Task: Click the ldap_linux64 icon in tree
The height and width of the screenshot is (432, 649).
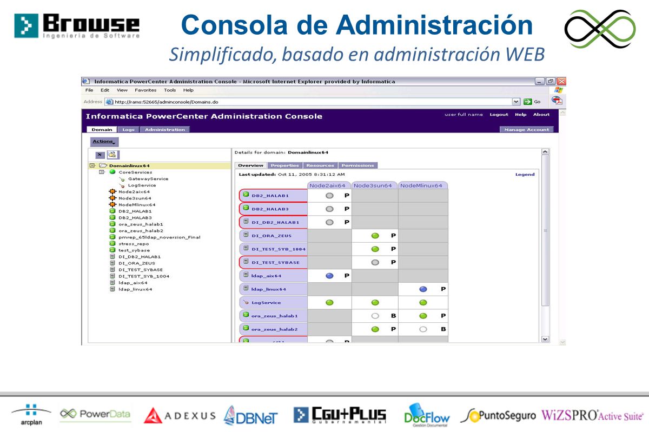Action: [x=112, y=289]
